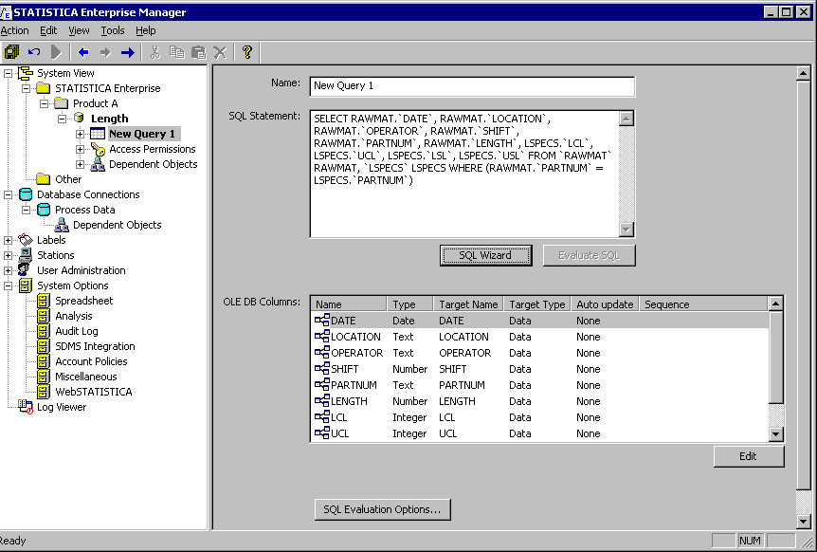This screenshot has height=552, width=817.
Task: Click the Access Permissions key icon
Action: (x=98, y=149)
